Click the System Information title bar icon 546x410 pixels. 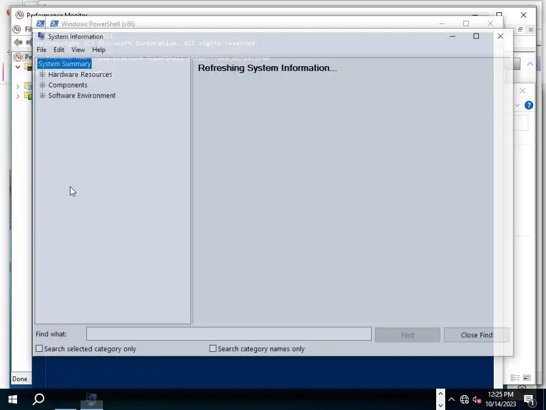coord(41,36)
